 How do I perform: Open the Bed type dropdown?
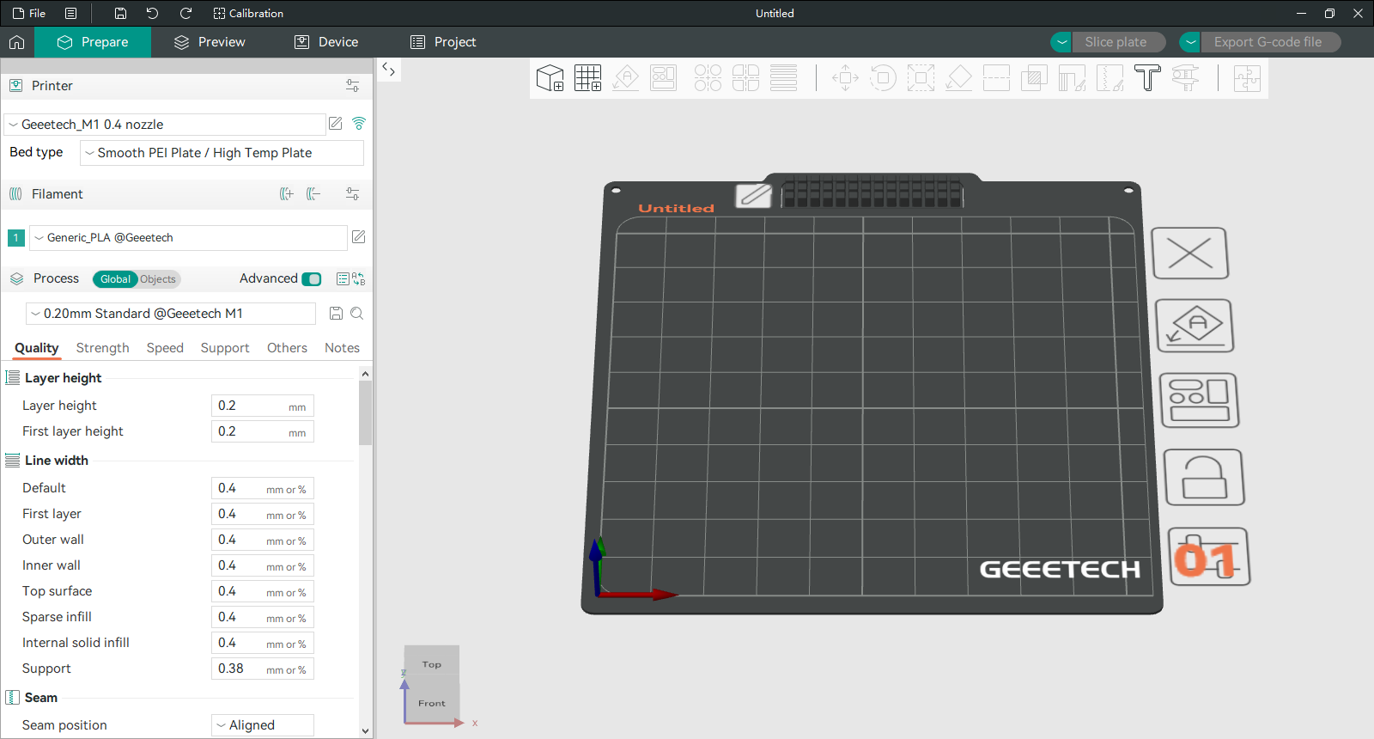[222, 153]
